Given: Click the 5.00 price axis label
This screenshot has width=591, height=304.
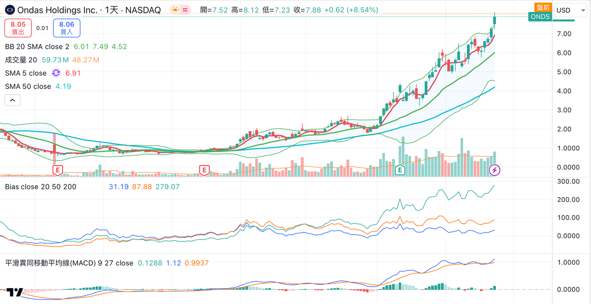Looking at the screenshot, I should [x=564, y=72].
